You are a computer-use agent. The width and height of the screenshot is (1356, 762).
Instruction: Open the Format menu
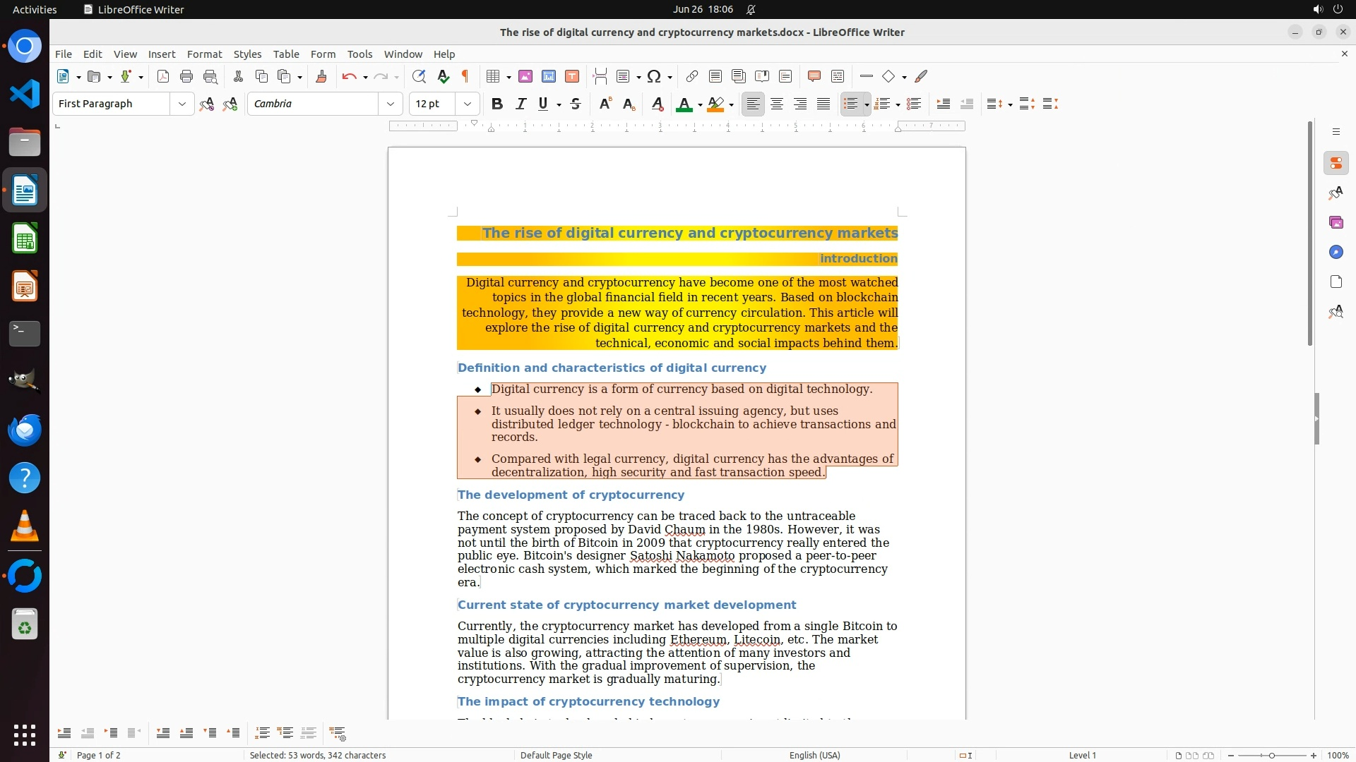(x=204, y=54)
